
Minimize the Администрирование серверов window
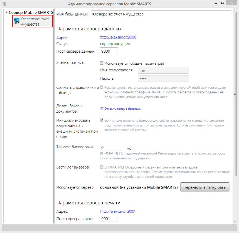[x=216, y=3]
